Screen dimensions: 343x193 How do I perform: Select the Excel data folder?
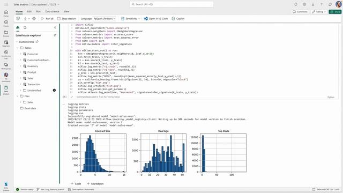(x=36, y=108)
